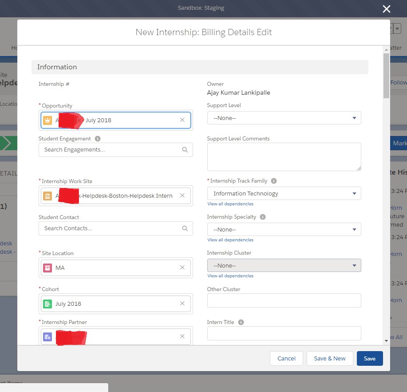Screen dimensions: 407x392
Task: Click the modal scrollbar up arrow
Action: click(386, 49)
